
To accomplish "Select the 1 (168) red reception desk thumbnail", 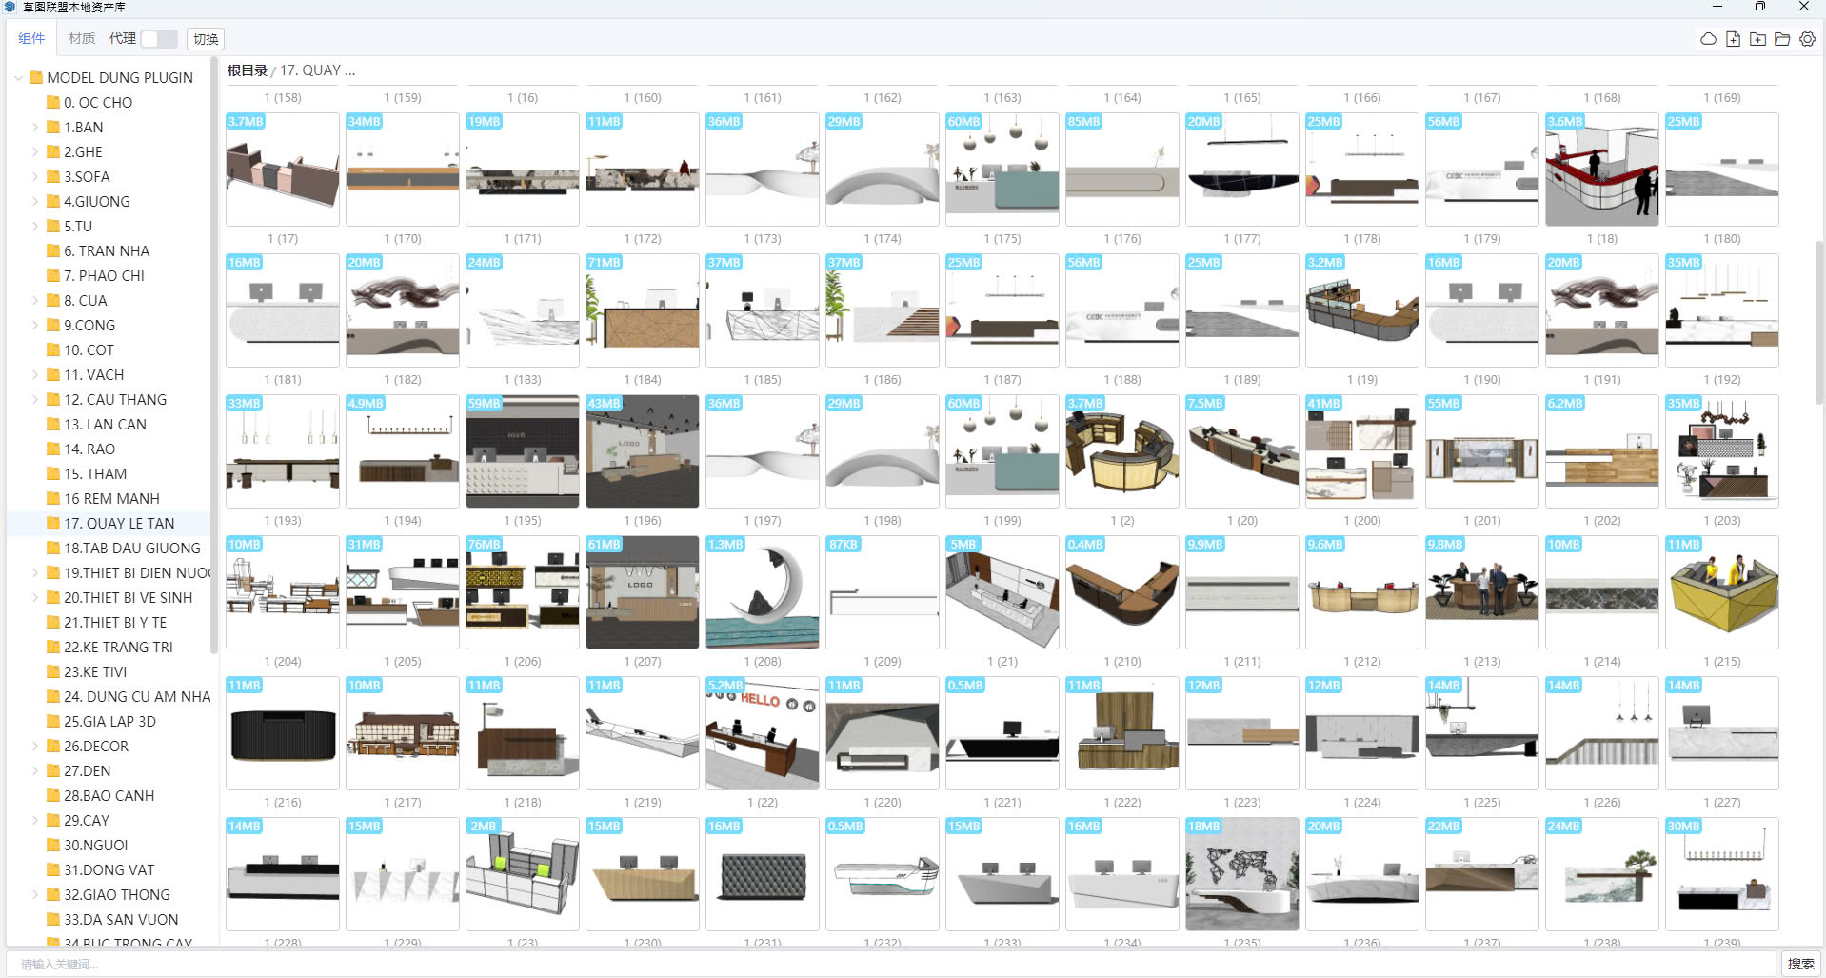I will point(1601,170).
